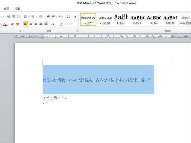Viewport: 191px width, 143px height.
Task: Apply the Character Border icon
Action: [x=19, y=17]
